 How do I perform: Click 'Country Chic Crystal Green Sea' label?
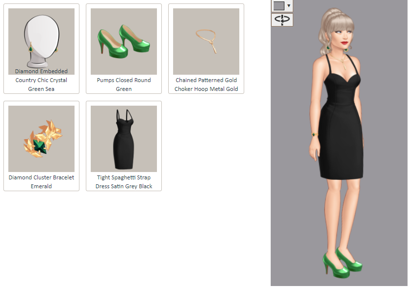point(41,85)
